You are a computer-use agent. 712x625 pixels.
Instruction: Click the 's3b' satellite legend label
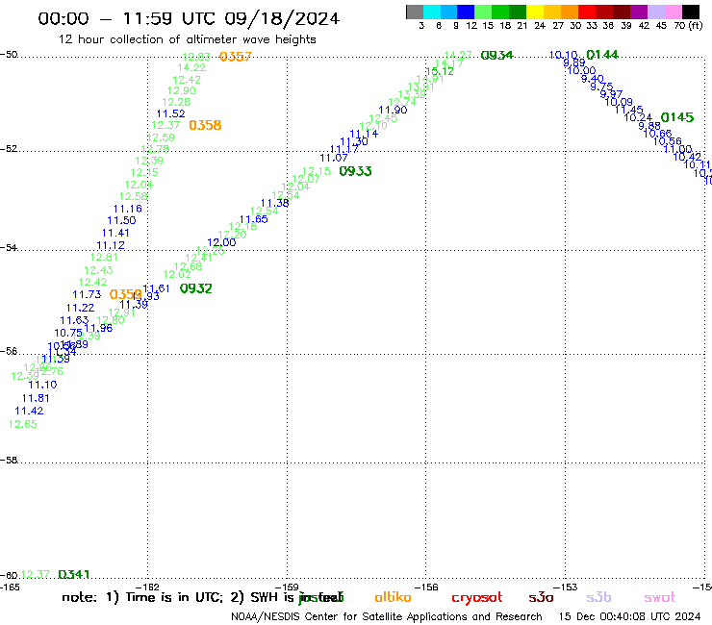pyautogui.click(x=598, y=597)
